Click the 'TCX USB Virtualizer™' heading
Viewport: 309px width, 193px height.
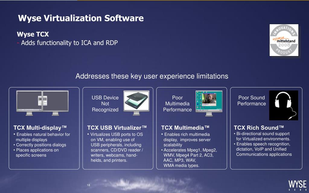point(117,128)
